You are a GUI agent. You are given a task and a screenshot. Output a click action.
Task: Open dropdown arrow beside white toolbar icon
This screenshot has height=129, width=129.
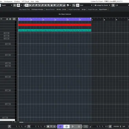22,5
